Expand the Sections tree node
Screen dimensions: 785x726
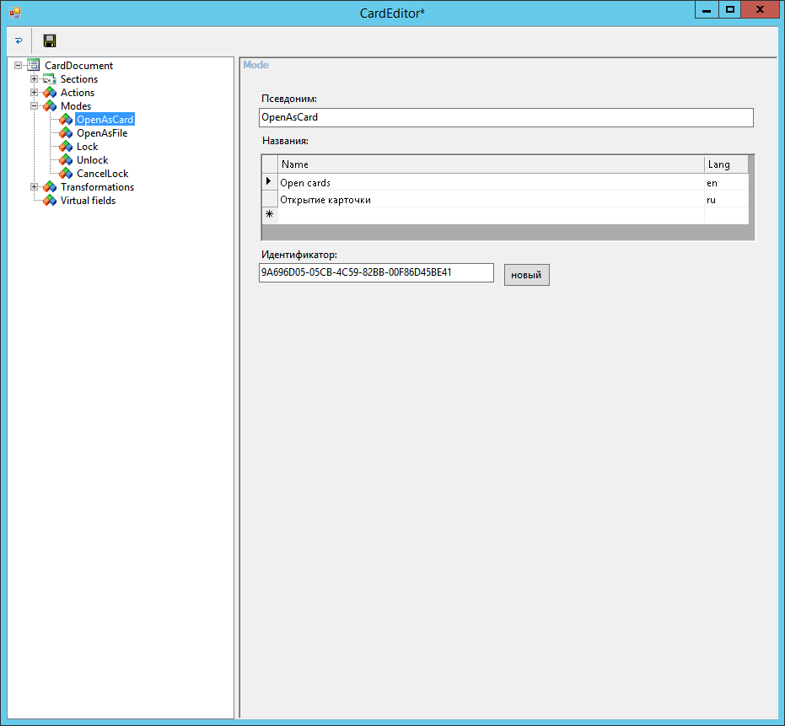coord(35,79)
